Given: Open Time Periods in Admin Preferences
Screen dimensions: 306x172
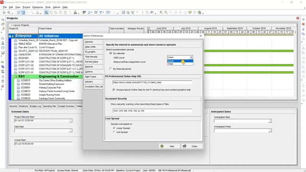Looking at the screenshot, I should point(94,57).
